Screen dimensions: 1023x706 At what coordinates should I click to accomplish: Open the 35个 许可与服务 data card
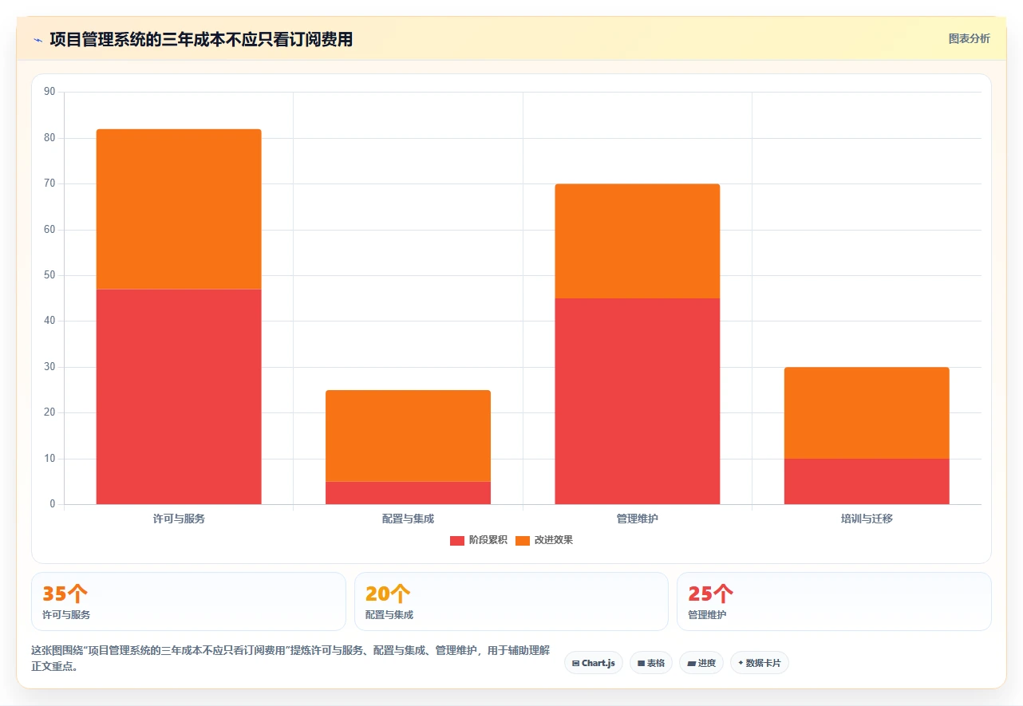click(x=188, y=601)
